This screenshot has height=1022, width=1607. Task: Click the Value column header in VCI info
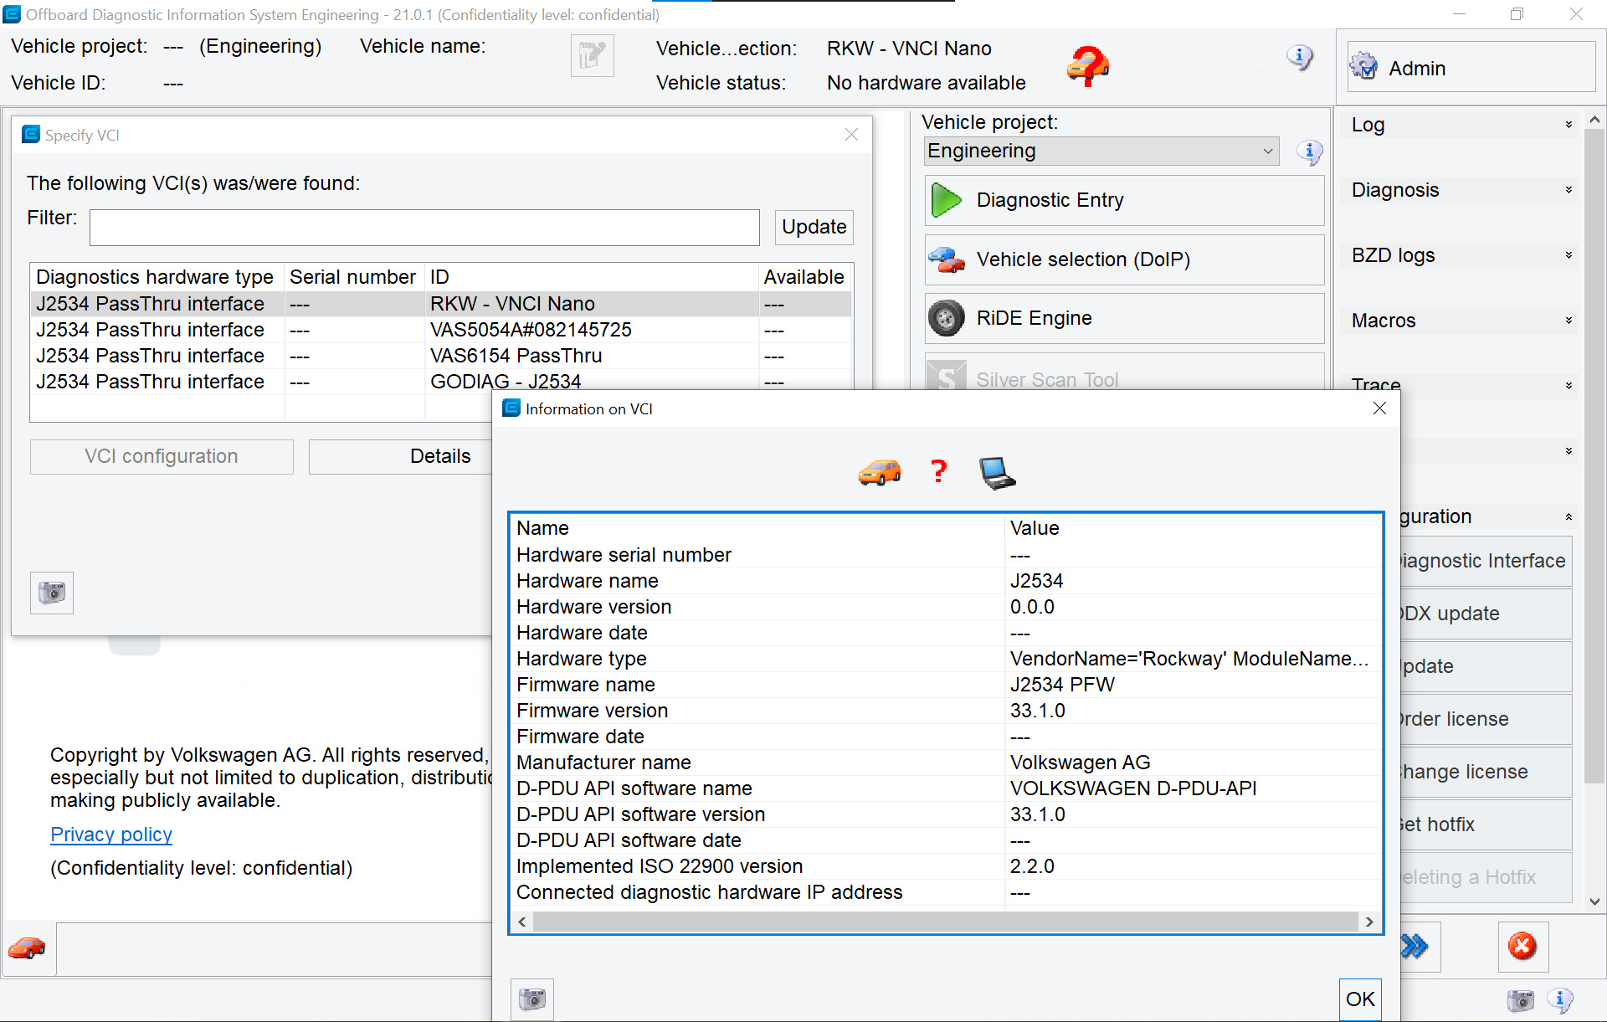pyautogui.click(x=1193, y=528)
